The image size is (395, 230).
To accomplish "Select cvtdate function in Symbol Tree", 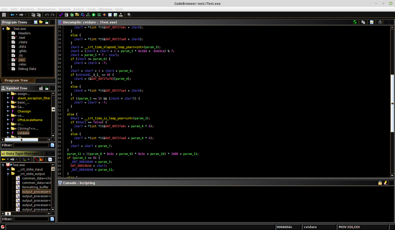I will [x=23, y=133].
